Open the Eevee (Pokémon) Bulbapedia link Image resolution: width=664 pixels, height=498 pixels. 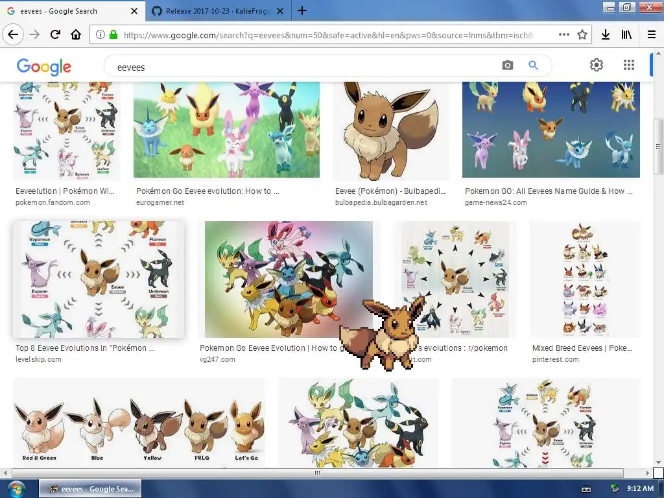[390, 191]
